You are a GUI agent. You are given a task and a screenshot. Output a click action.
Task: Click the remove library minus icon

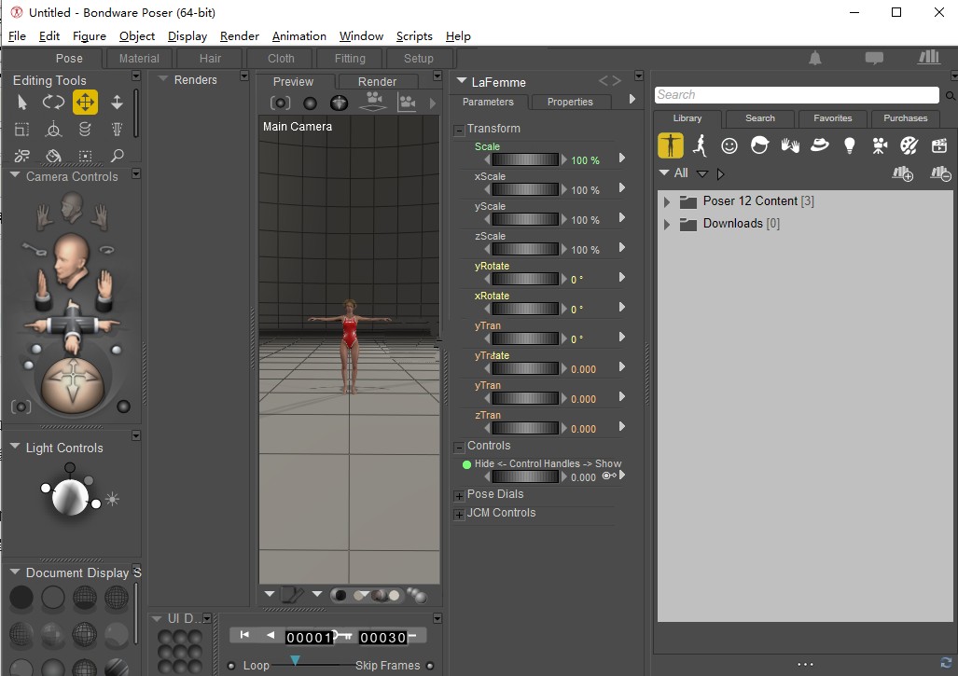click(940, 174)
